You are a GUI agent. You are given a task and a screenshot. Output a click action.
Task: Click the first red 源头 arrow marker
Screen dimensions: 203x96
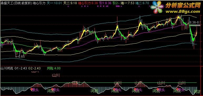pos(31,89)
